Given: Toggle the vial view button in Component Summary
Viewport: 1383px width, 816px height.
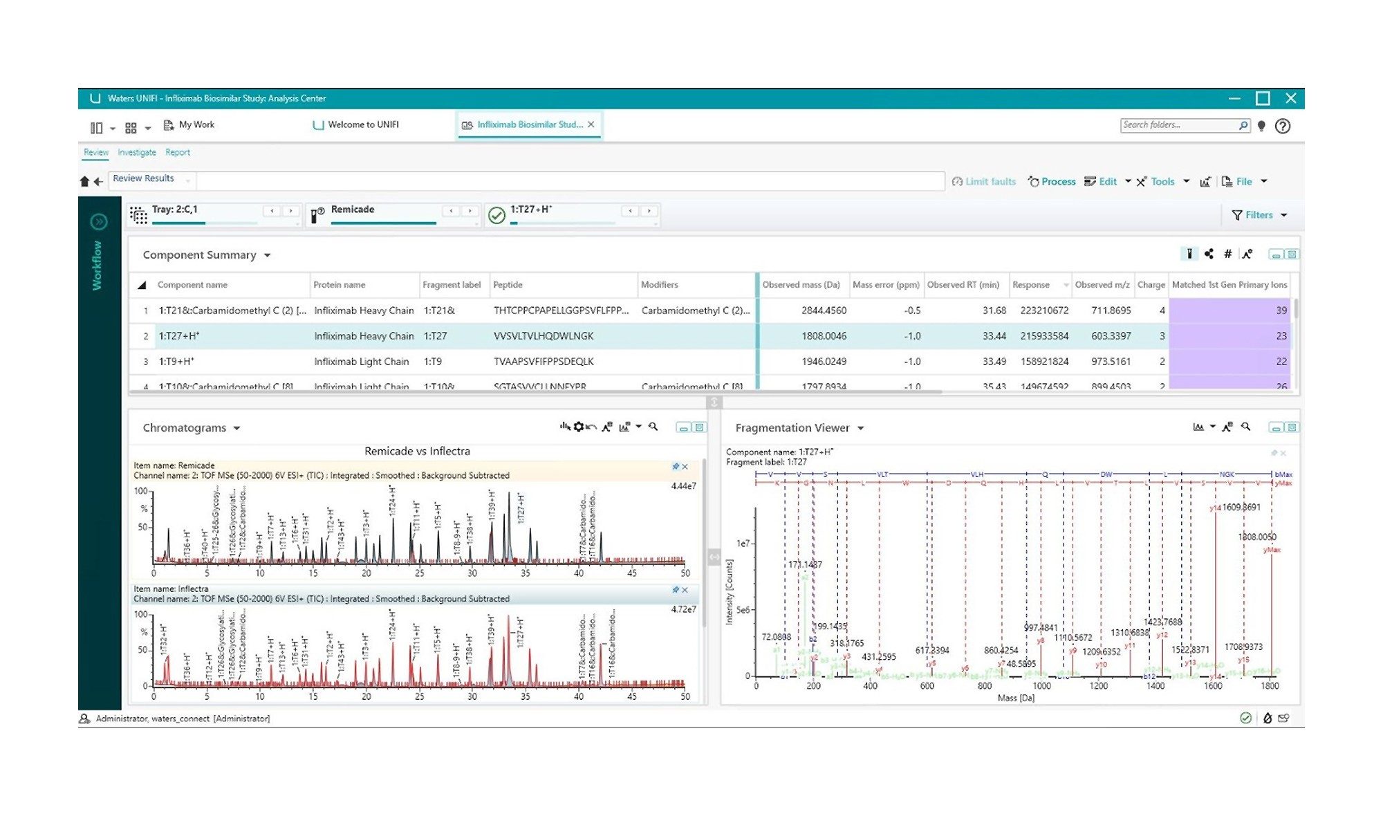Looking at the screenshot, I should pyautogui.click(x=1189, y=254).
